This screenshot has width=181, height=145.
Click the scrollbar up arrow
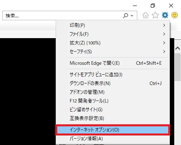(x=178, y=48)
